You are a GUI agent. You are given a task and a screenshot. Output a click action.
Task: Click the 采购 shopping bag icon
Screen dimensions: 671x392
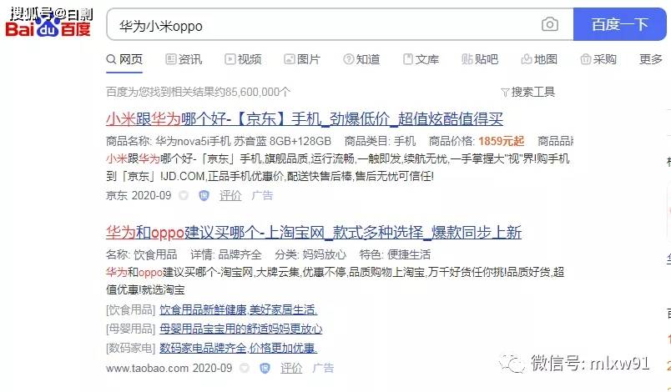[x=585, y=59]
